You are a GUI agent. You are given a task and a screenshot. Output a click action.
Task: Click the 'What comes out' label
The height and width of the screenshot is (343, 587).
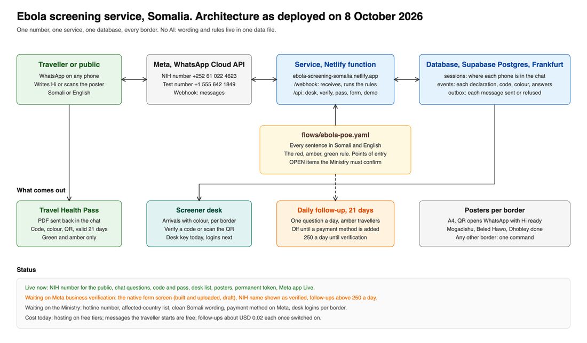41,190
